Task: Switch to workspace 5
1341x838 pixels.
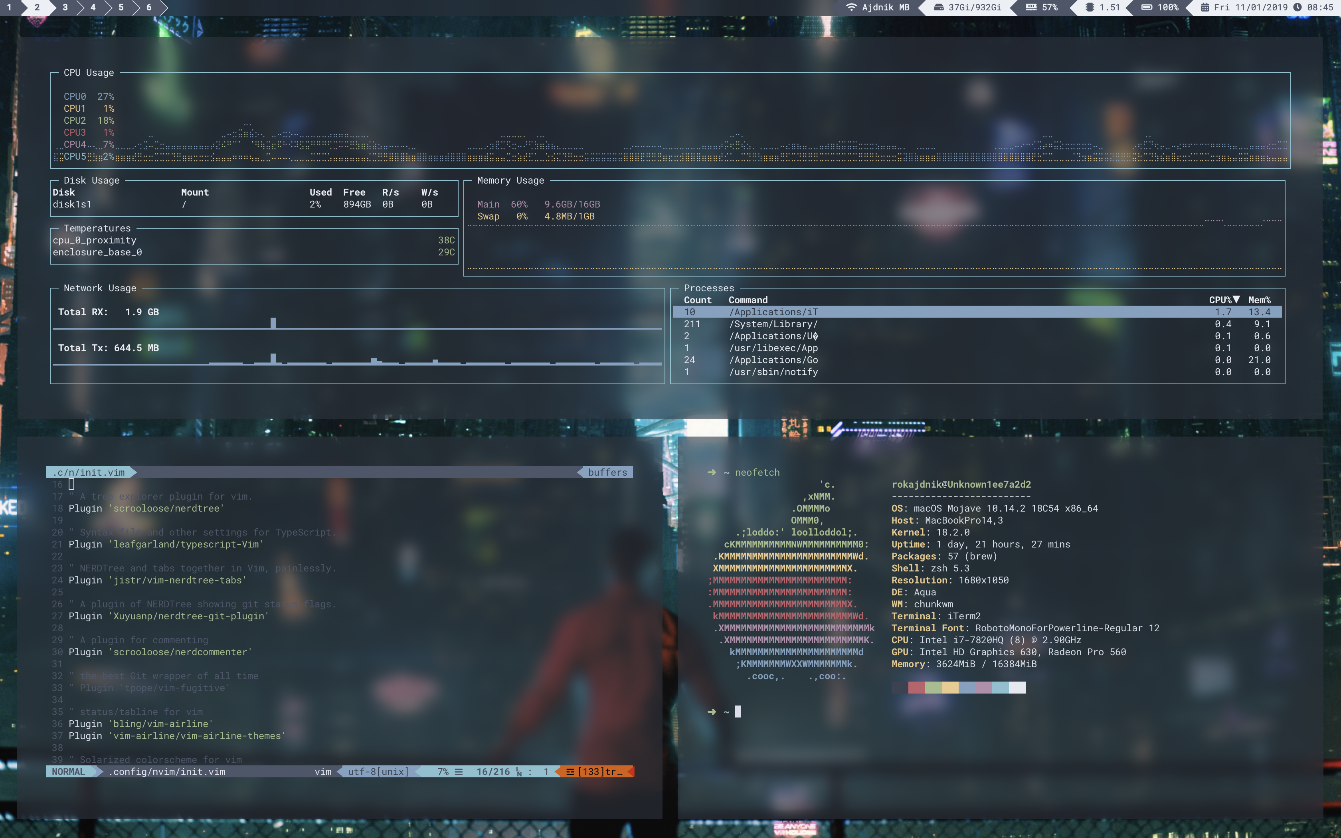Action: [121, 7]
